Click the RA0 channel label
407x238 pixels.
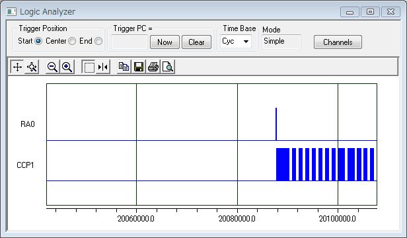point(28,124)
